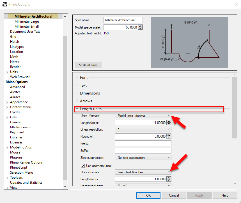The image size is (241, 203).
Task: Open the Web Browser page
Action: 20,77
